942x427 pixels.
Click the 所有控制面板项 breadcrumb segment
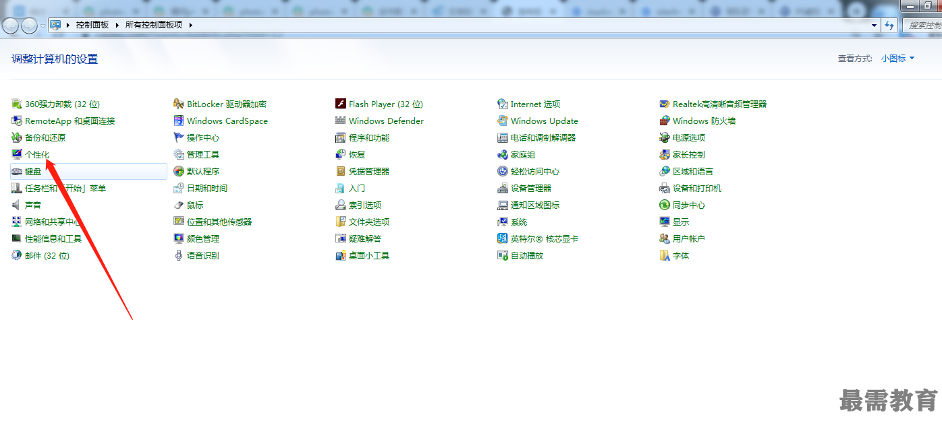pos(154,25)
